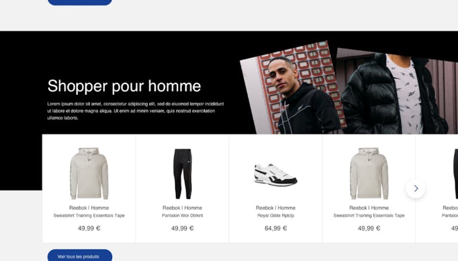Open the first Sweatshirt Training Essentials Tape image
Image resolution: width=458 pixels, height=261 pixels.
[89, 174]
